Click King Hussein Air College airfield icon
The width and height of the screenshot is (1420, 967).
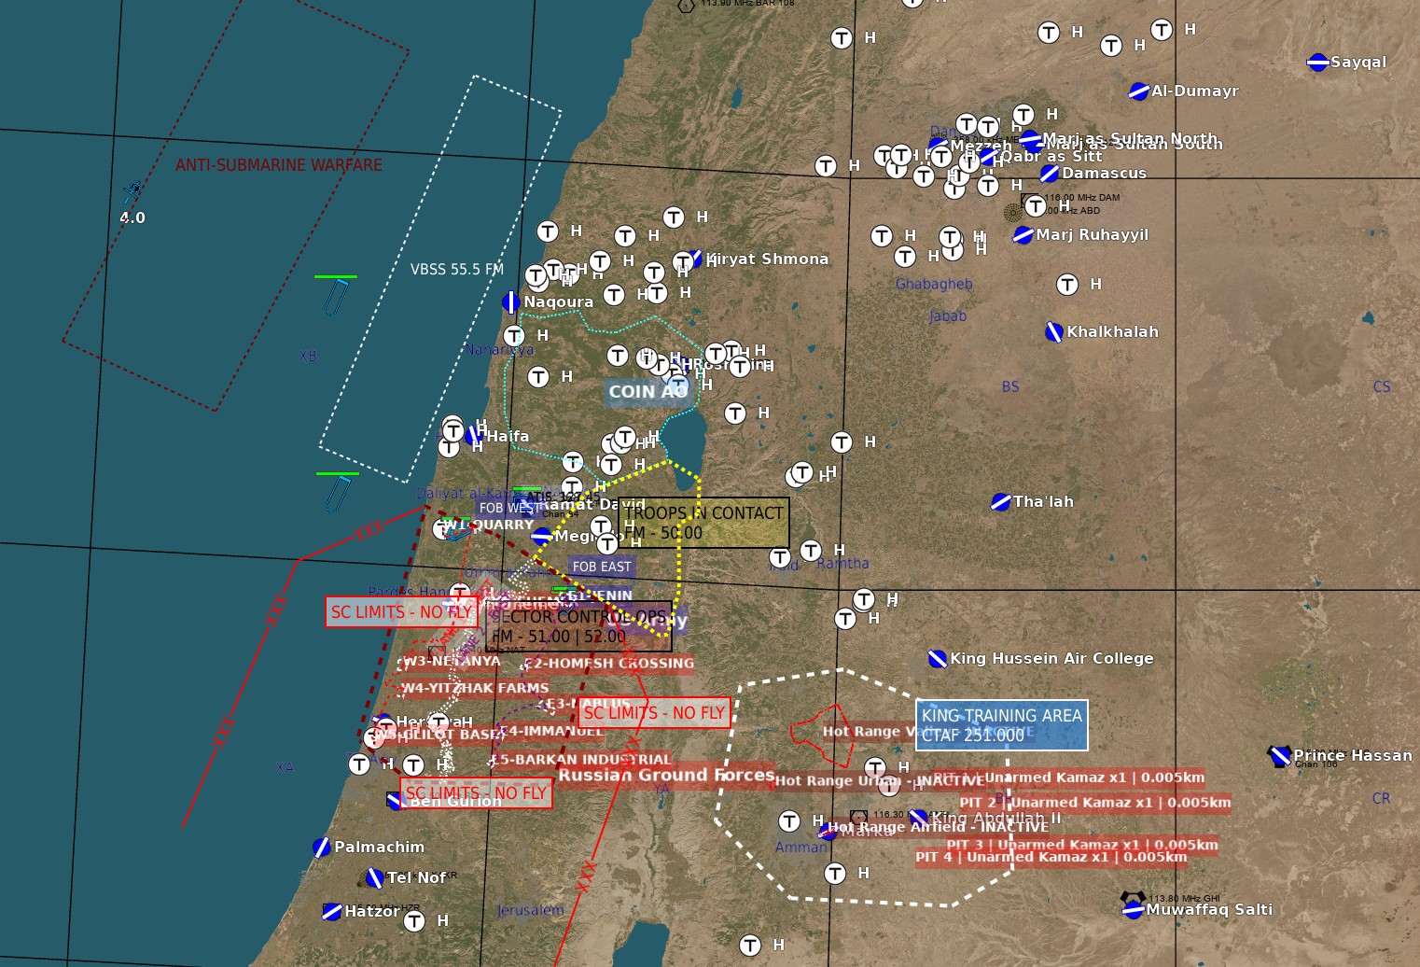point(938,659)
